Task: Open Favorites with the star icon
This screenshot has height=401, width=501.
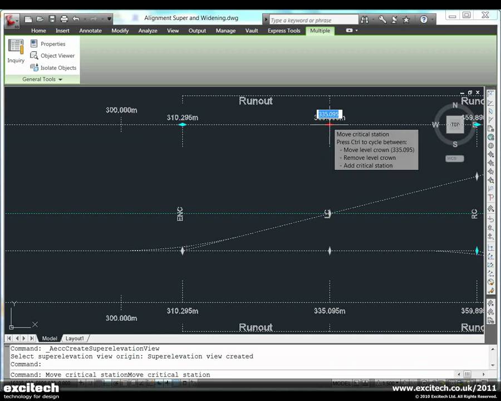Action: pos(406,20)
